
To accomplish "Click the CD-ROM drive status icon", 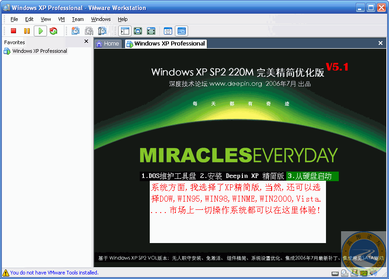I will 344,273.
